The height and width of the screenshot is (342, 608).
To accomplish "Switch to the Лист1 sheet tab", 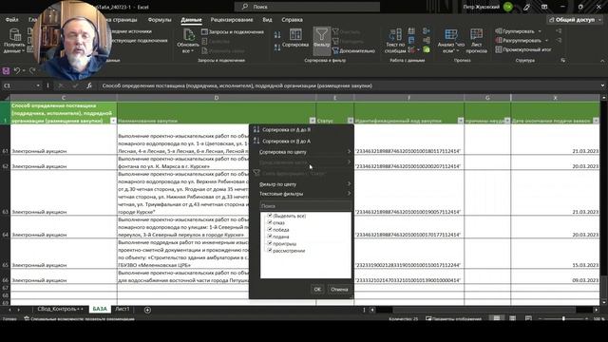I will pos(123,309).
